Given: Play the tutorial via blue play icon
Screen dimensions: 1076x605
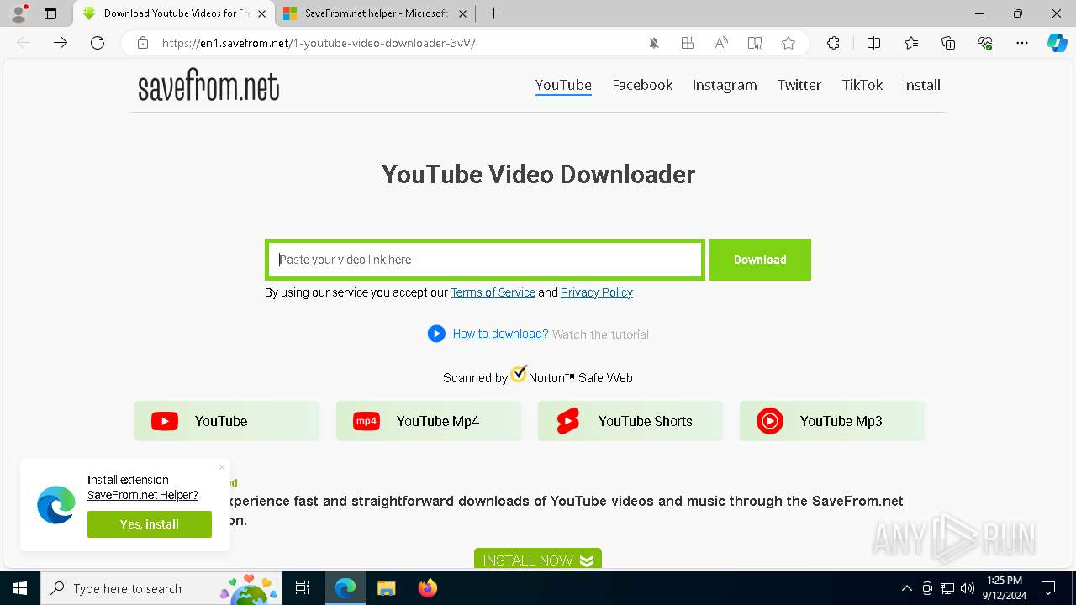Looking at the screenshot, I should click(x=436, y=334).
